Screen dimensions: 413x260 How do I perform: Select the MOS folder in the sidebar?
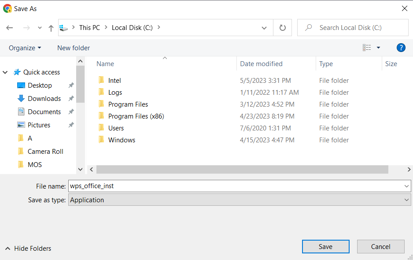[x=34, y=164]
